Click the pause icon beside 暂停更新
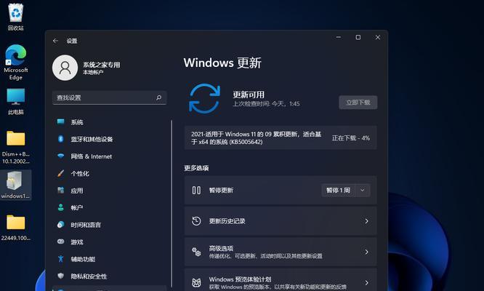Image resolution: width=484 pixels, height=291 pixels. 196,191
